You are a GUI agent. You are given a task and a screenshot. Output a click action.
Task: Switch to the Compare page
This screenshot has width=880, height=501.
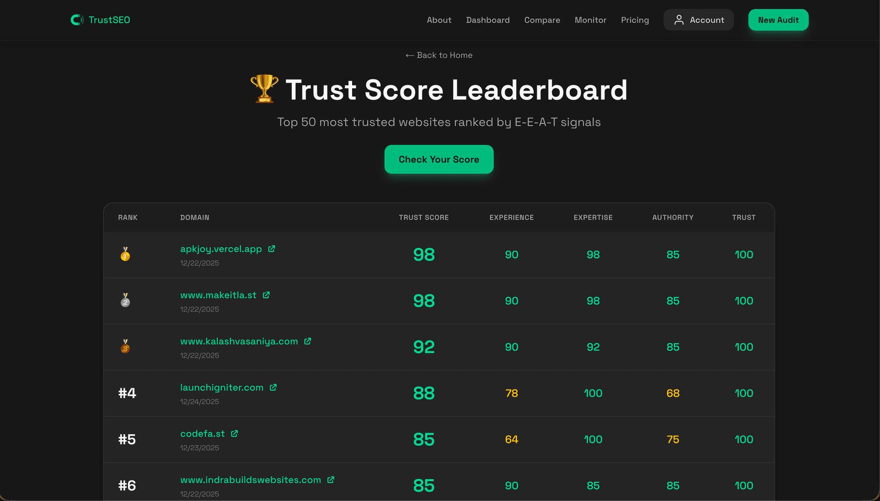tap(542, 20)
